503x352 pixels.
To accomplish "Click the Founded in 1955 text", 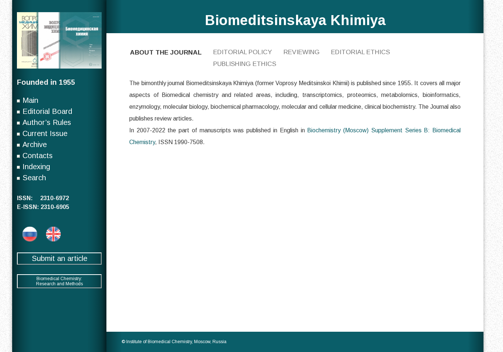I will pyautogui.click(x=46, y=82).
